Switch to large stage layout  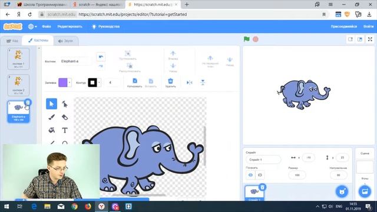pyautogui.click(x=360, y=39)
